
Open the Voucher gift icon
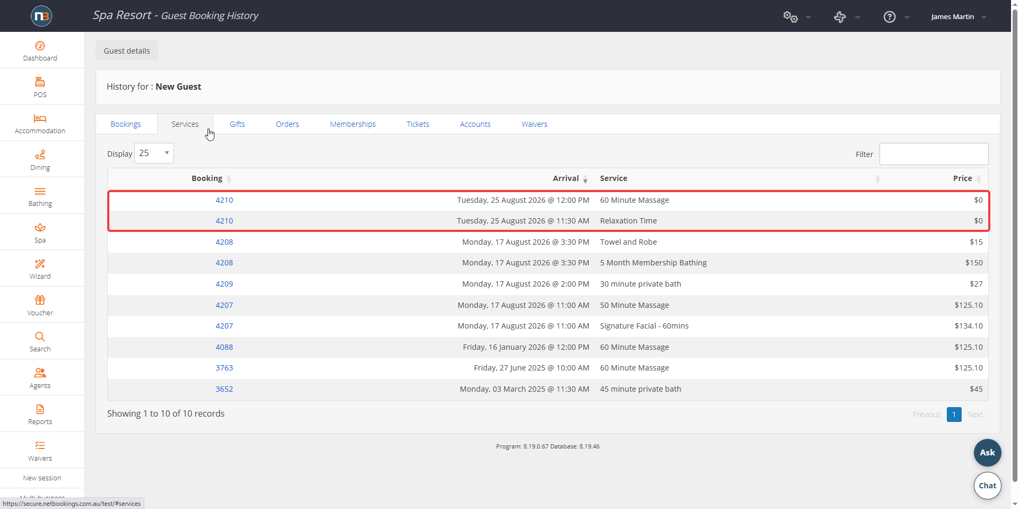pyautogui.click(x=40, y=300)
